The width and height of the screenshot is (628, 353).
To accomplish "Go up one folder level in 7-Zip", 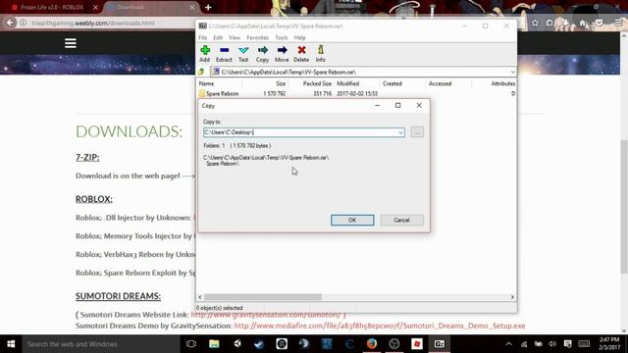I will click(202, 72).
